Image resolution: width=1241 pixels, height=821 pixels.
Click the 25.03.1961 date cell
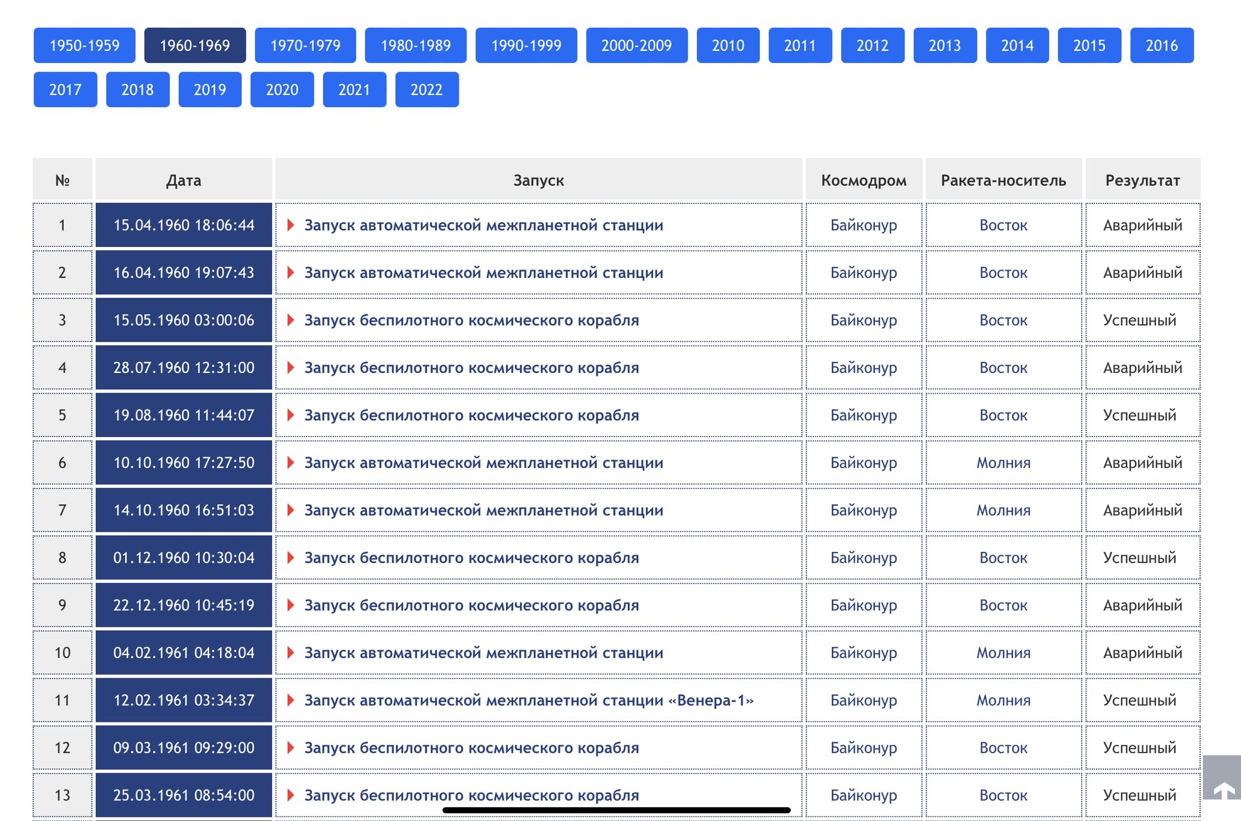click(x=184, y=795)
